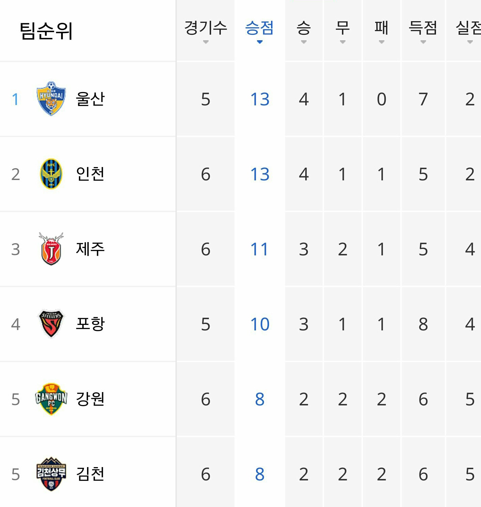This screenshot has width=481, height=507.
Task: Tap the Incheon United crest icon
Action: click(51, 174)
